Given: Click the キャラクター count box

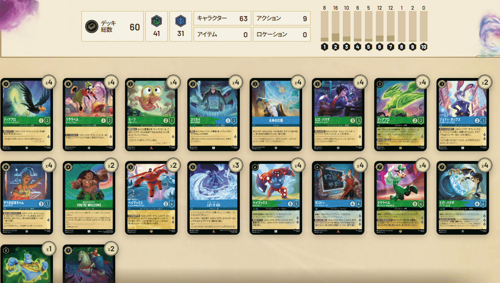Looking at the screenshot, I should pos(222,19).
